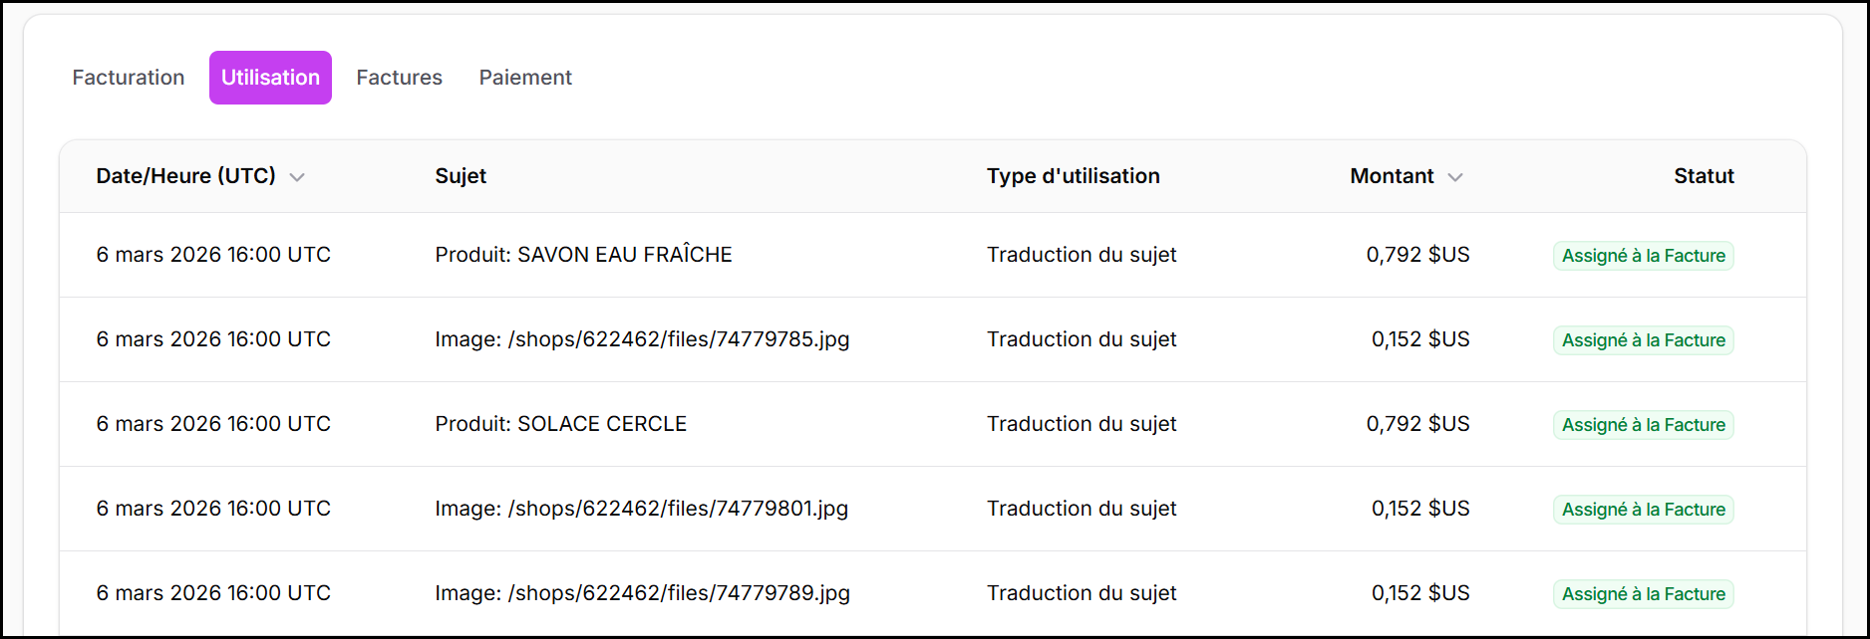Click invoice badge for 74779801.jpg row
This screenshot has height=639, width=1870.
coord(1643,510)
